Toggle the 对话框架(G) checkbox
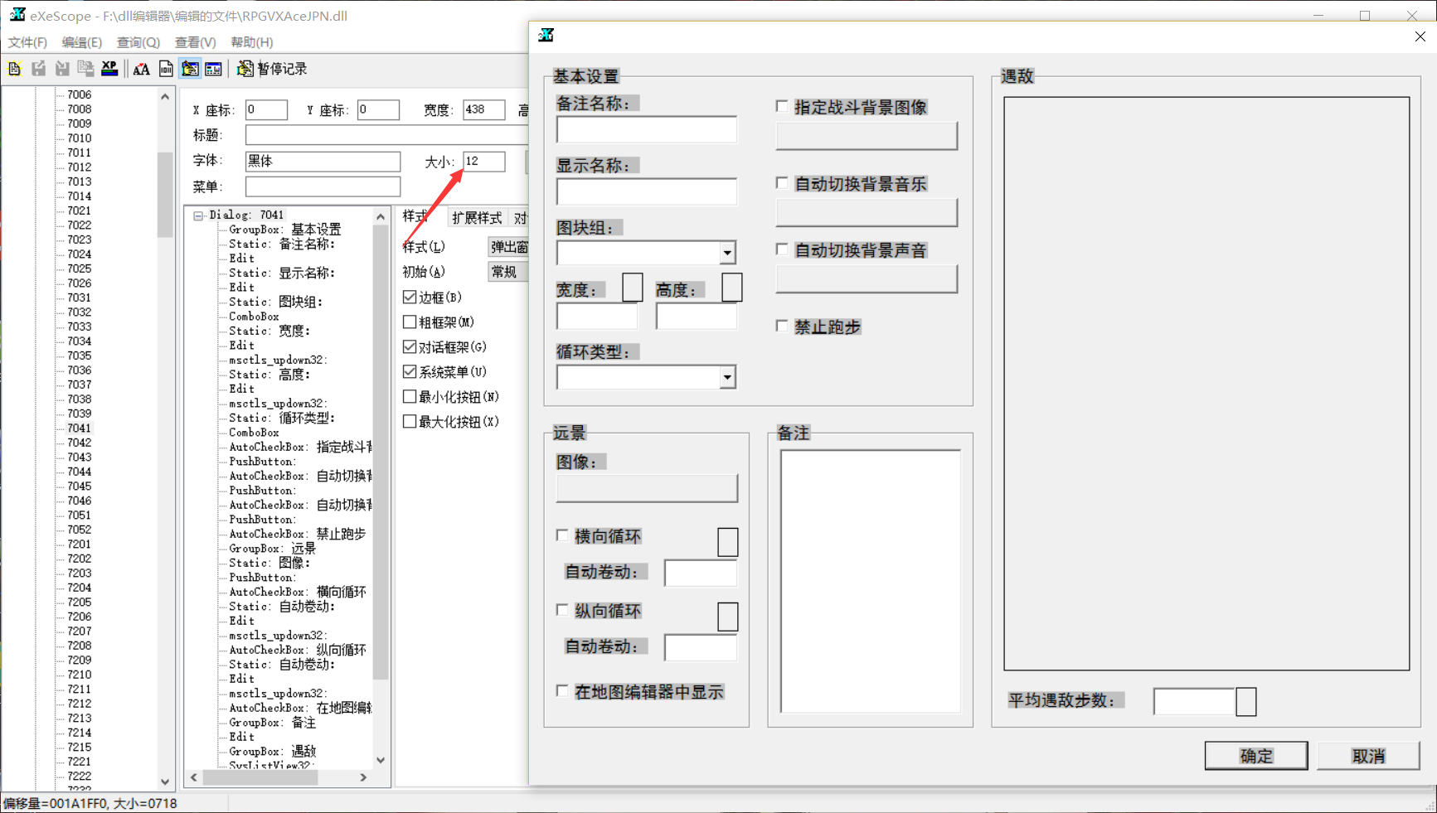This screenshot has height=813, width=1437. (x=410, y=346)
